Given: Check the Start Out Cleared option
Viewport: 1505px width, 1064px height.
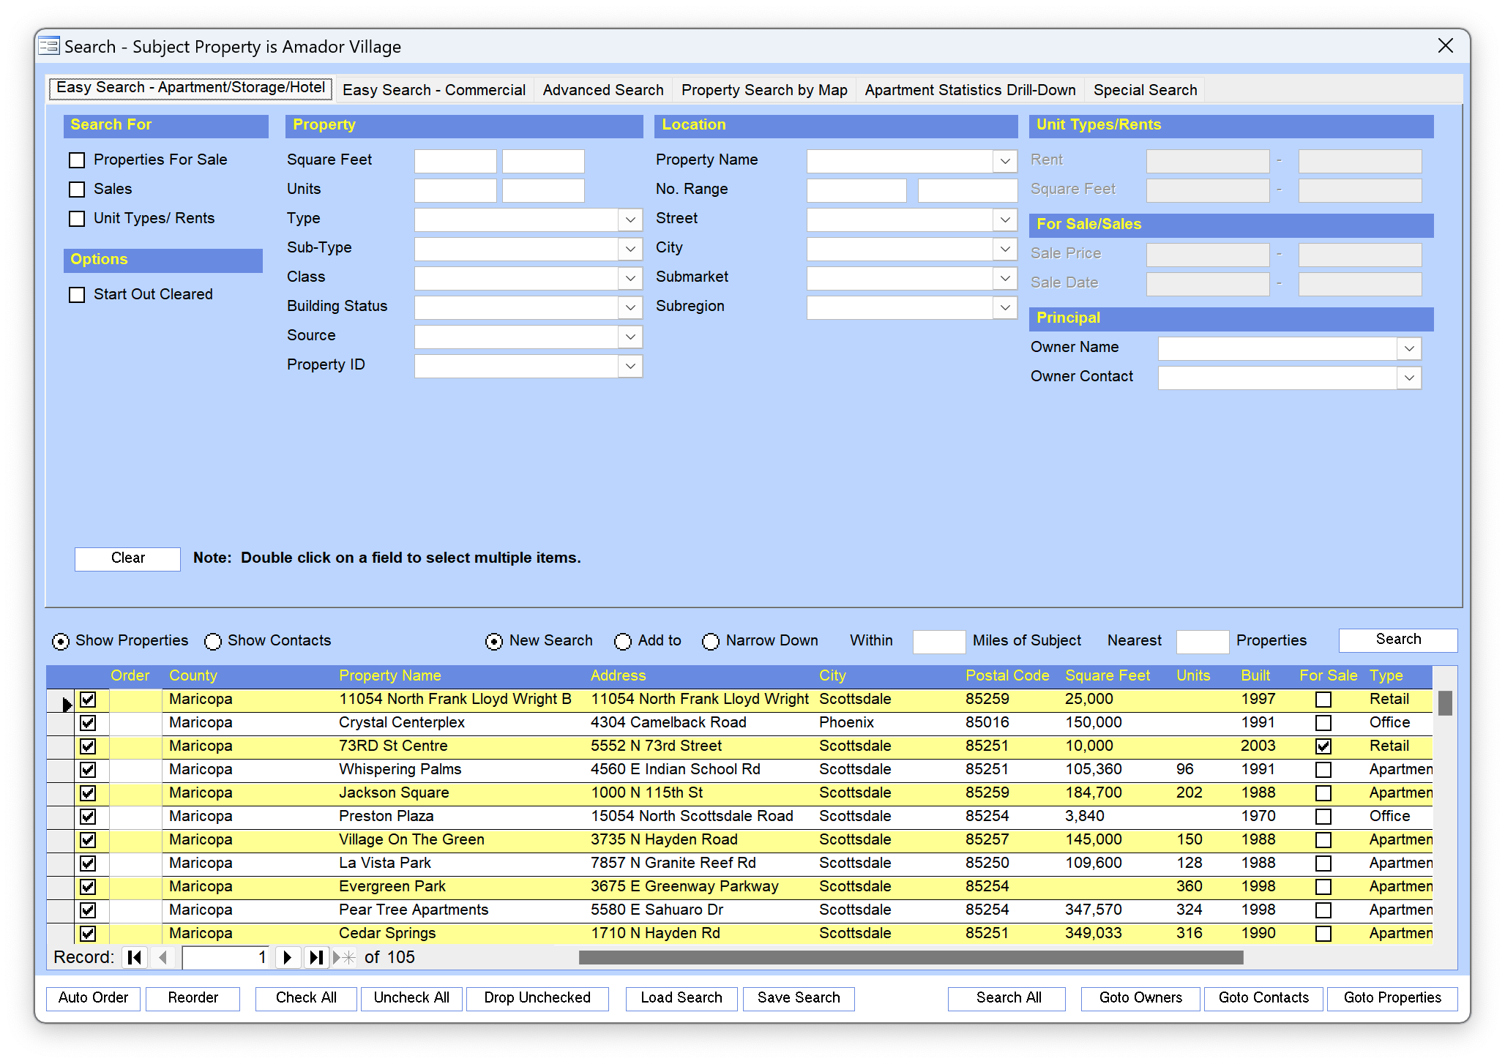Looking at the screenshot, I should click(x=77, y=294).
